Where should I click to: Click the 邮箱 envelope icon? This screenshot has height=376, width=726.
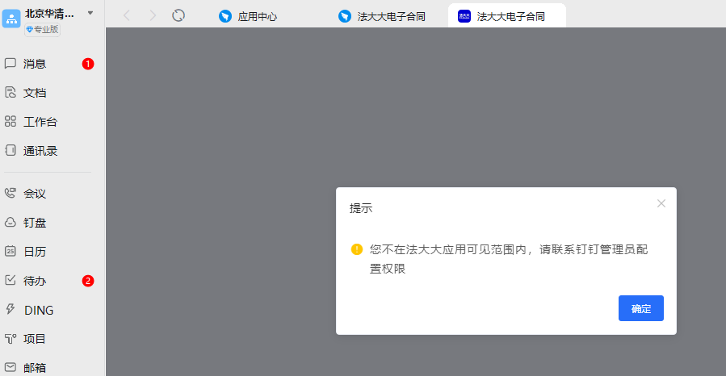(x=10, y=367)
